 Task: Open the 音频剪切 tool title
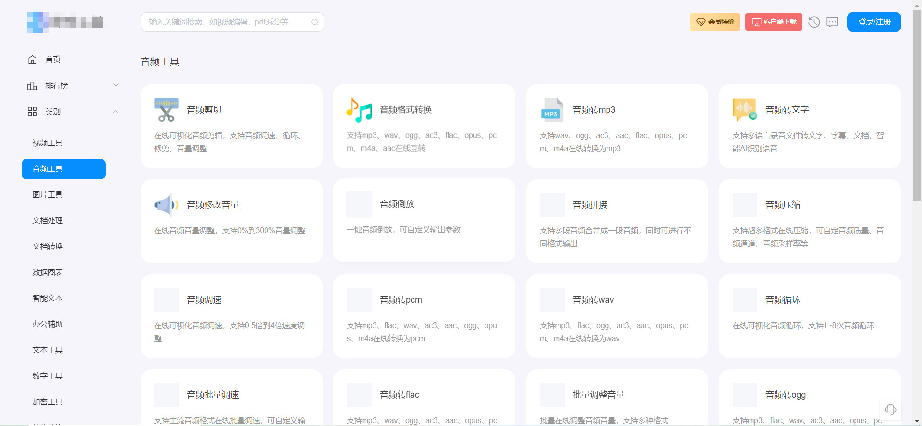(x=204, y=110)
